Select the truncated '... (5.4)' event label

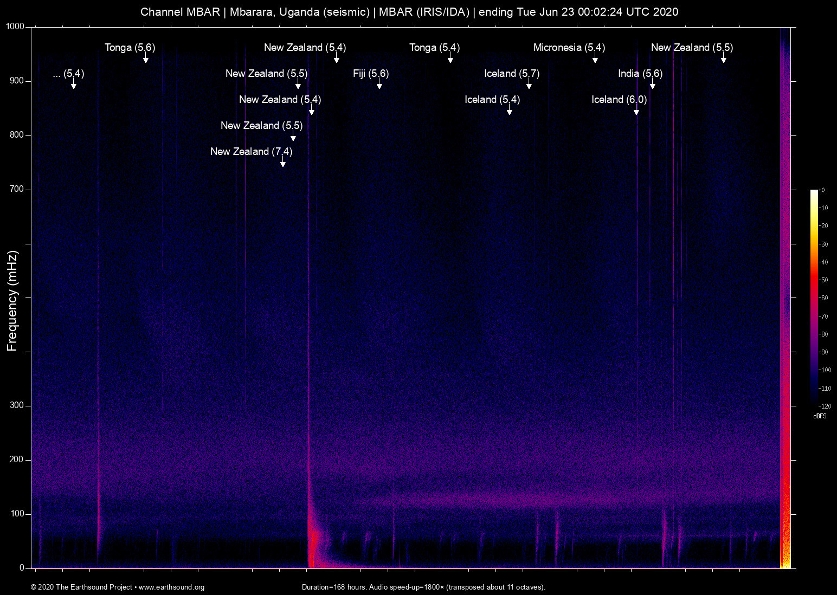[x=68, y=74]
